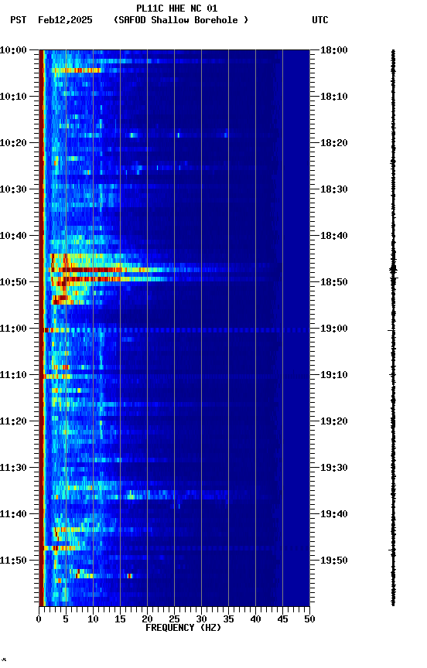The width and height of the screenshot is (427, 668).
Task: Click the 45 Hz frequency tick label
Action: point(282,619)
